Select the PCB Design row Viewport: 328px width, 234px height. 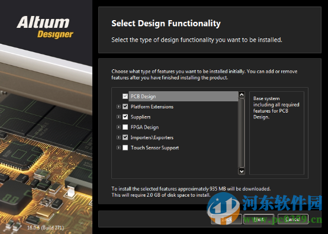click(x=184, y=97)
